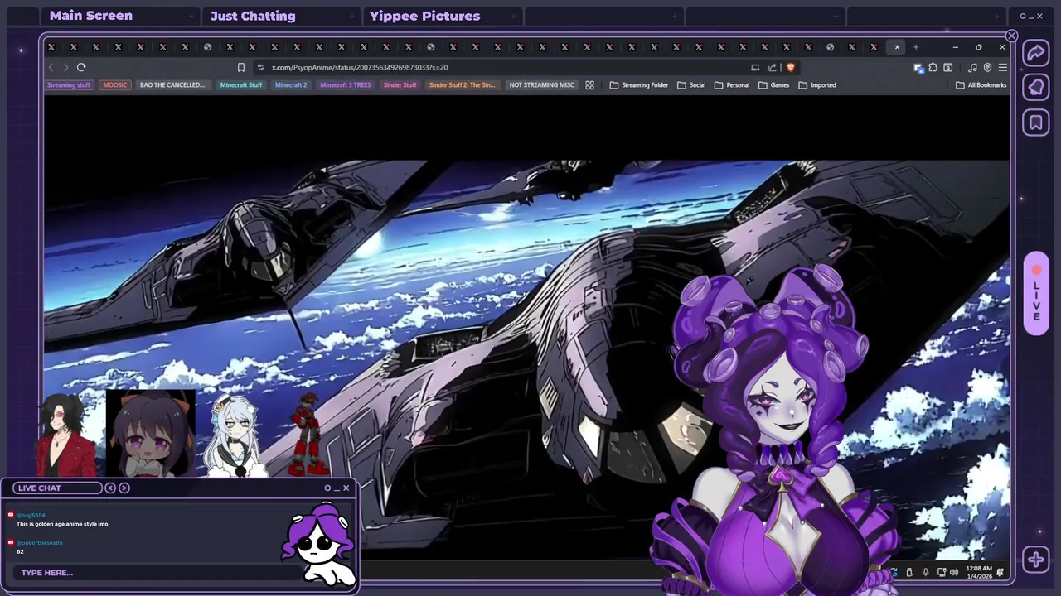Open the MOOSIC bookmark group
This screenshot has width=1061, height=596.
(x=115, y=84)
